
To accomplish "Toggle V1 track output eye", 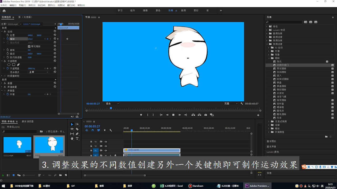I will 106,150.
